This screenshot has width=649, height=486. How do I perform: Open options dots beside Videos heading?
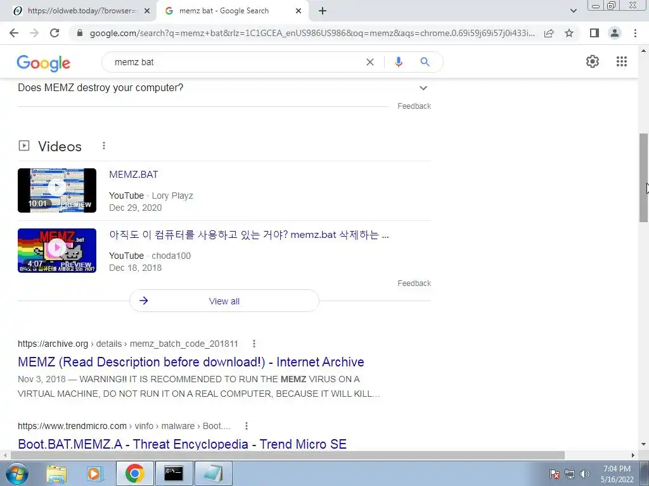tap(104, 146)
